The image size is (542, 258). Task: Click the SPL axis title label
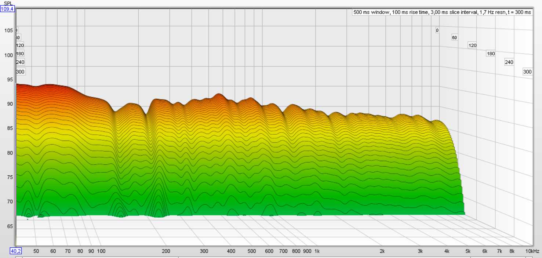[8, 3]
